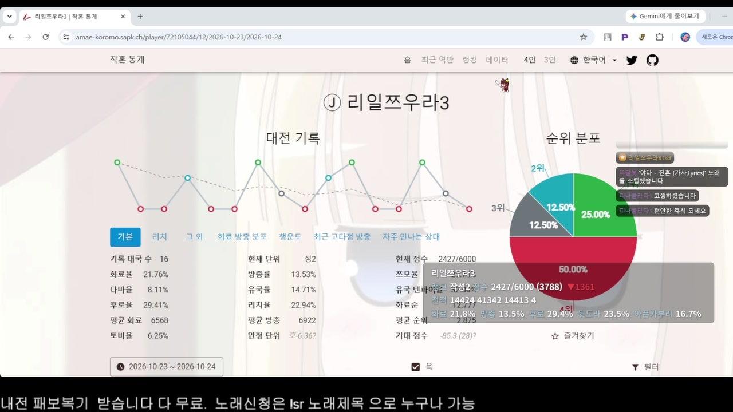This screenshot has width=733, height=412.
Task: Reload the page
Action: [x=46, y=37]
